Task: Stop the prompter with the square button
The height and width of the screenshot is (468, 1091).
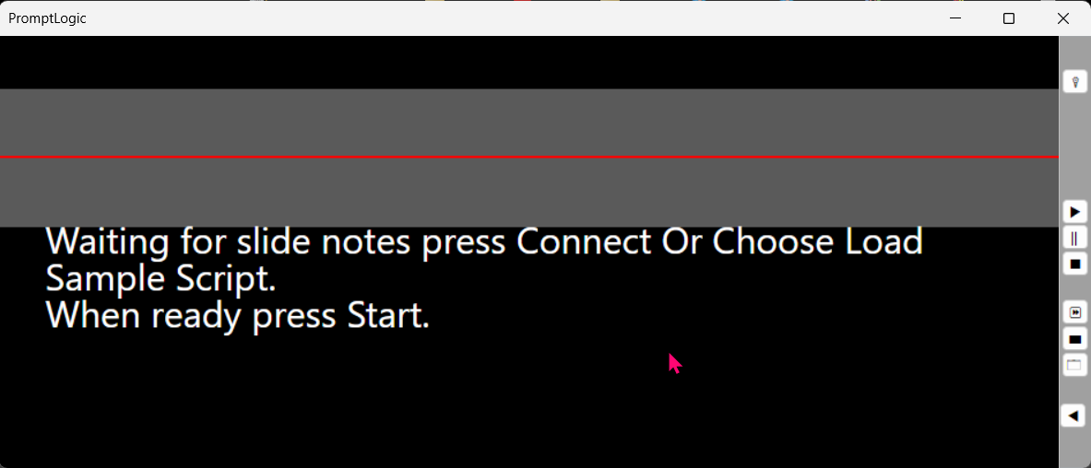Action: click(x=1074, y=264)
